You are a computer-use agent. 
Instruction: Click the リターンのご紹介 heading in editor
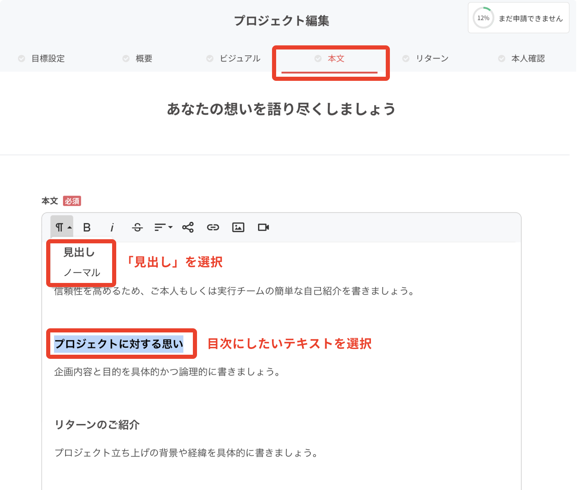click(97, 425)
